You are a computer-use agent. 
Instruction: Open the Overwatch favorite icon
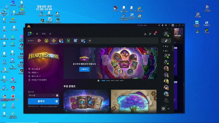click(61, 41)
